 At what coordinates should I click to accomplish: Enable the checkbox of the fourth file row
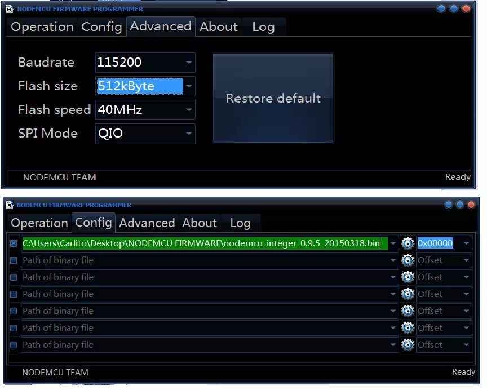pyautogui.click(x=14, y=294)
